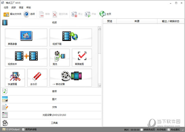Collapse the 视频 video category section
The width and height of the screenshot is (185, 132).
(x=51, y=22)
